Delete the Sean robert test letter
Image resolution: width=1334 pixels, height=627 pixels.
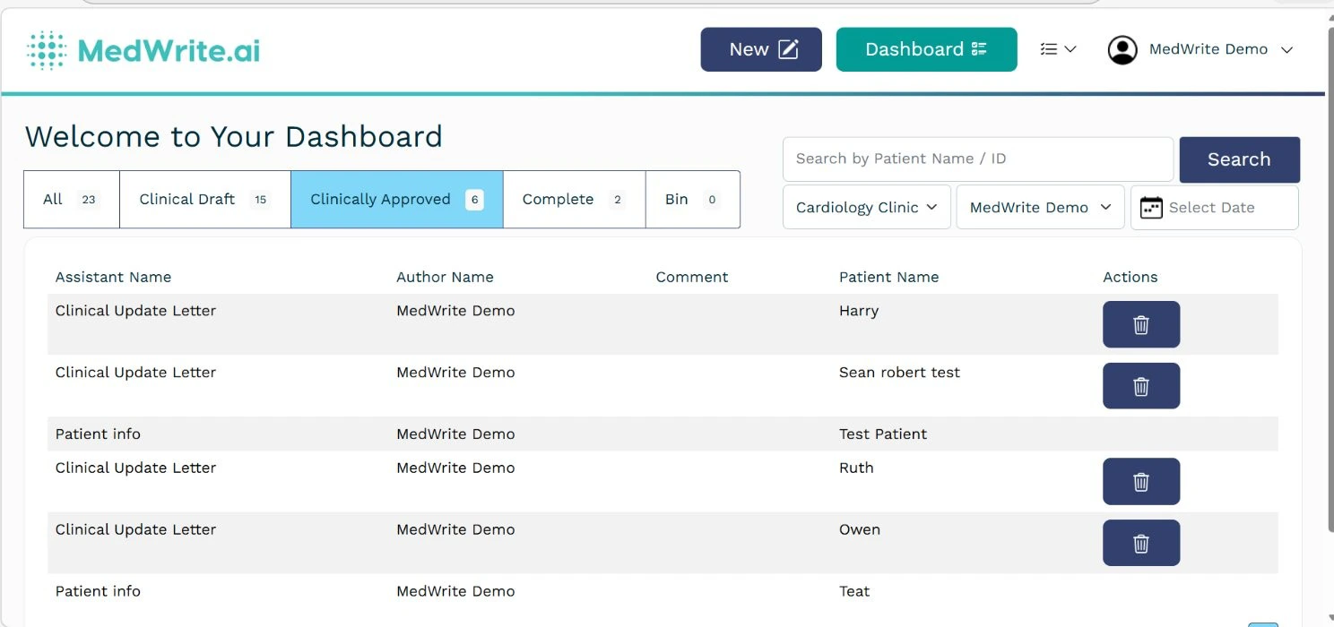click(1140, 386)
